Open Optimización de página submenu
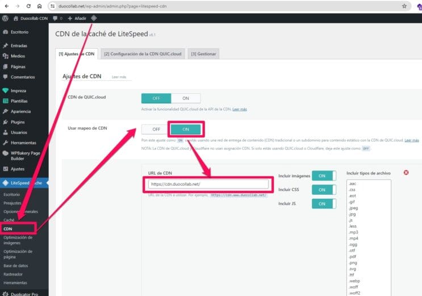Screen dimensions: 422x296 [x=18, y=255]
